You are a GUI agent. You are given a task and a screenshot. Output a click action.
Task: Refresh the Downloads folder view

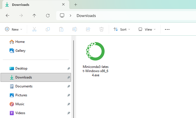pos(48,16)
